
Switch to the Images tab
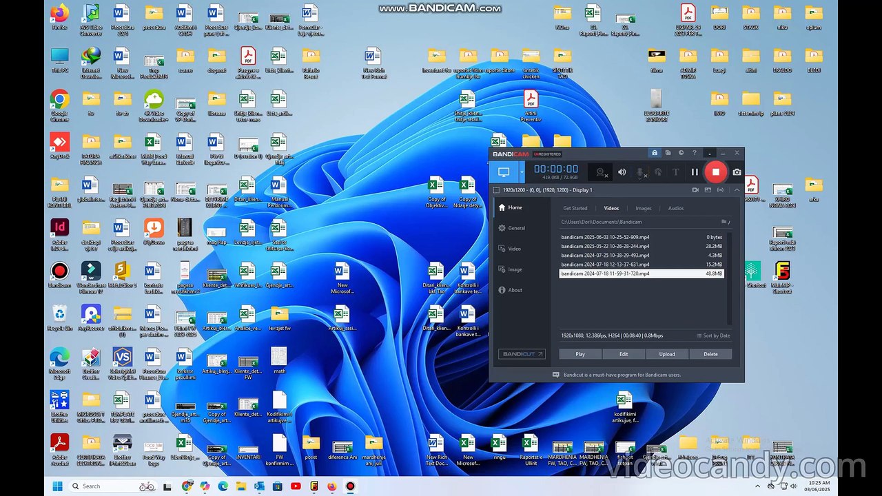(643, 208)
